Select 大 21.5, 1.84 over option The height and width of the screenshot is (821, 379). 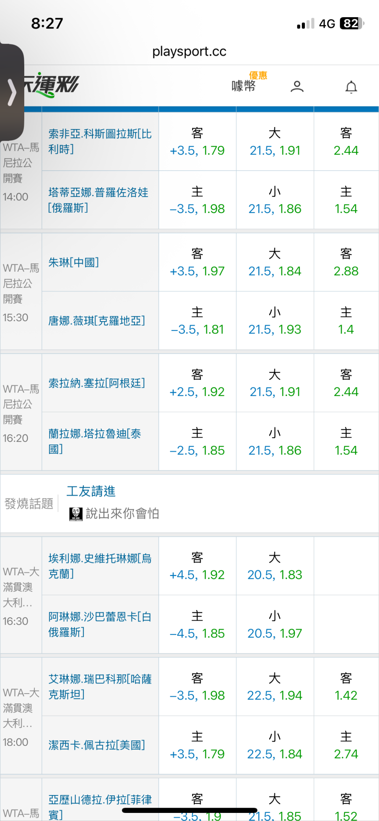click(x=275, y=263)
